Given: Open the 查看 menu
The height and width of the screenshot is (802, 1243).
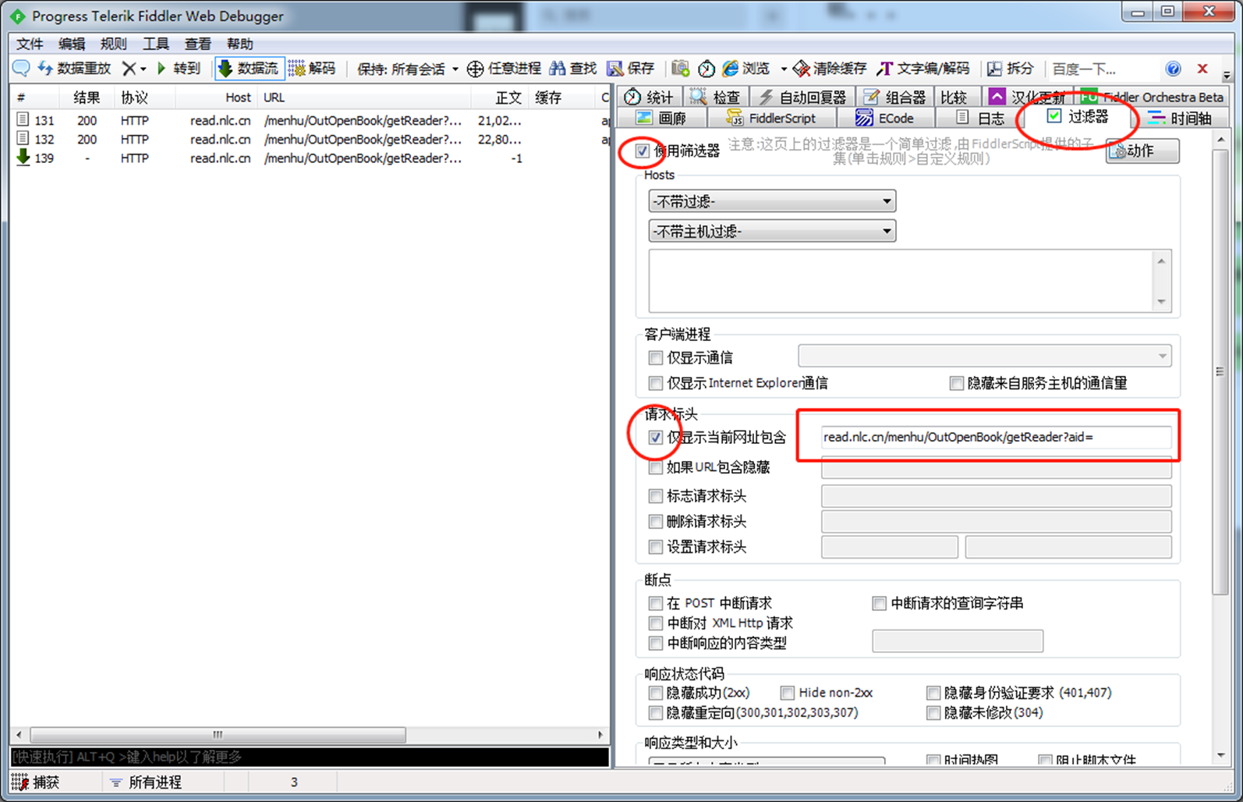Looking at the screenshot, I should coord(198,44).
